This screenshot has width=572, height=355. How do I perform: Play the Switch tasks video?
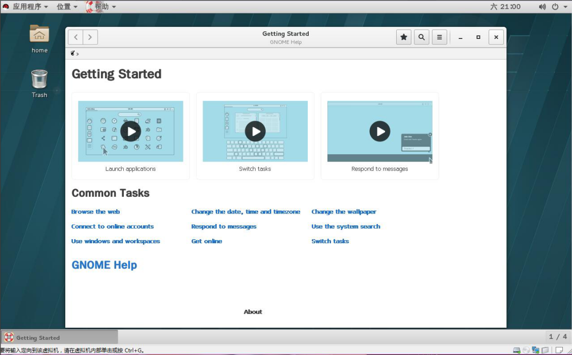255,131
